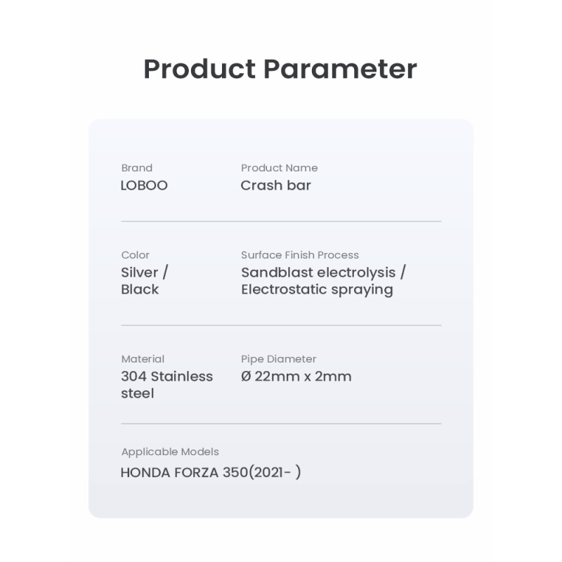Image resolution: width=562 pixels, height=562 pixels.
Task: Click the Color label
Action: click(x=135, y=255)
